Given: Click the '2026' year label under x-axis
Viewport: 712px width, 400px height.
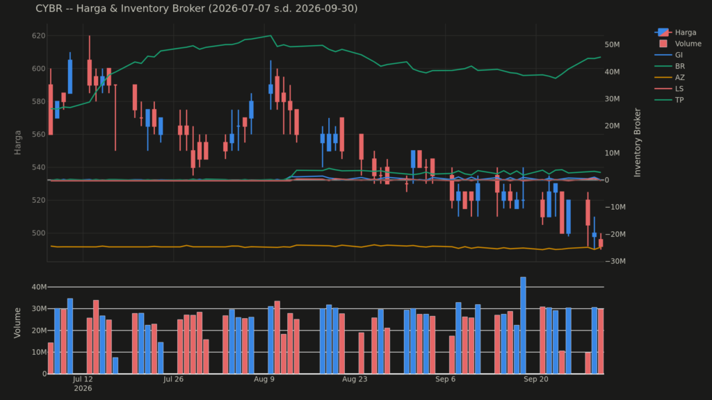Looking at the screenshot, I should click(83, 389).
